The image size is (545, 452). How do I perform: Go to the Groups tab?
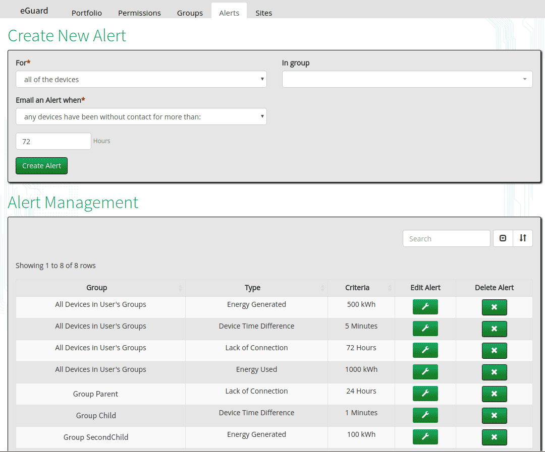(190, 13)
